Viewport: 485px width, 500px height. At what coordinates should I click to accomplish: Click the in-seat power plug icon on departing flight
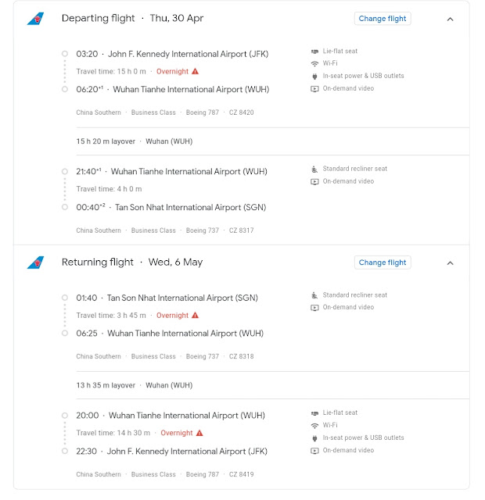pyautogui.click(x=314, y=77)
